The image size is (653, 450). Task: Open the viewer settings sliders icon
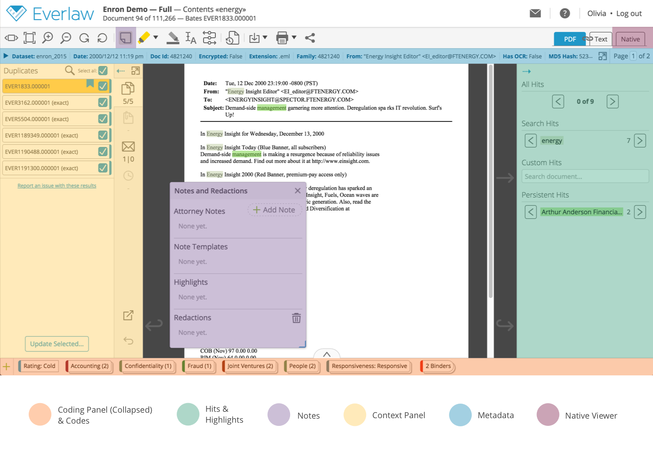[209, 38]
